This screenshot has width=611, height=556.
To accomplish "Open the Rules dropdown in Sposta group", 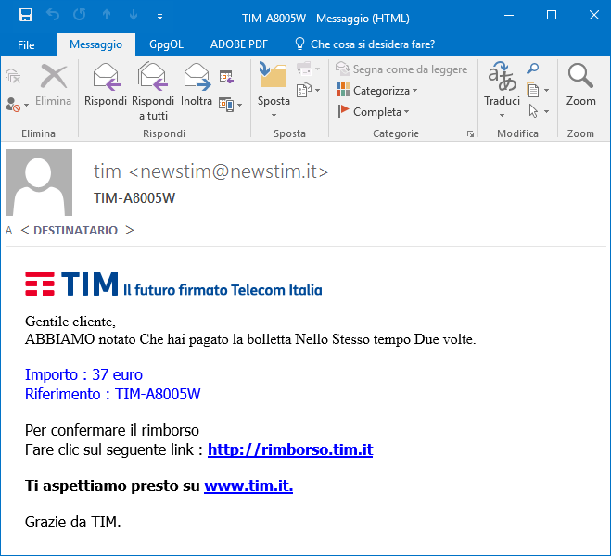I will tap(308, 69).
